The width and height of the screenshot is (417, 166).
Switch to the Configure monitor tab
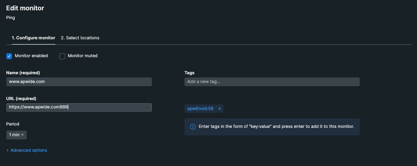click(x=33, y=38)
